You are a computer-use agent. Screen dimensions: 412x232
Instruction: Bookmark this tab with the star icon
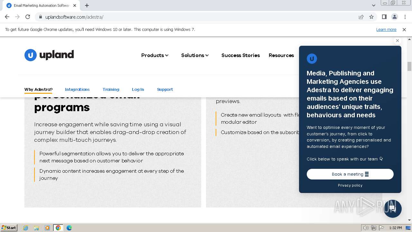[371, 17]
